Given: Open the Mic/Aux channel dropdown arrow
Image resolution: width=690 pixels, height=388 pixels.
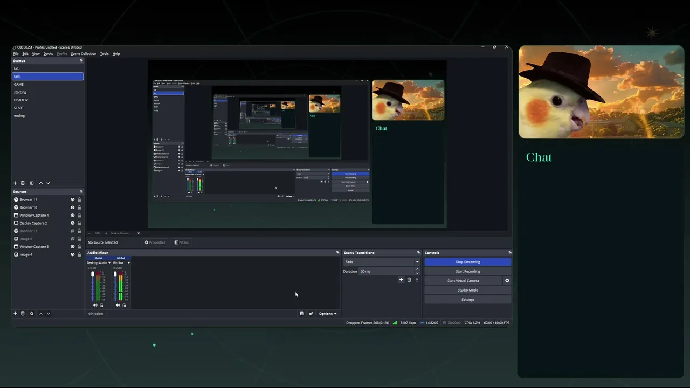Looking at the screenshot, I should (x=128, y=263).
